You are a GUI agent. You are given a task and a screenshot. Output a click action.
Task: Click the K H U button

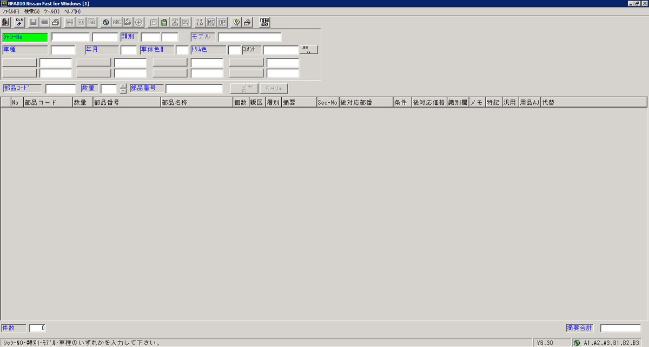(x=274, y=89)
